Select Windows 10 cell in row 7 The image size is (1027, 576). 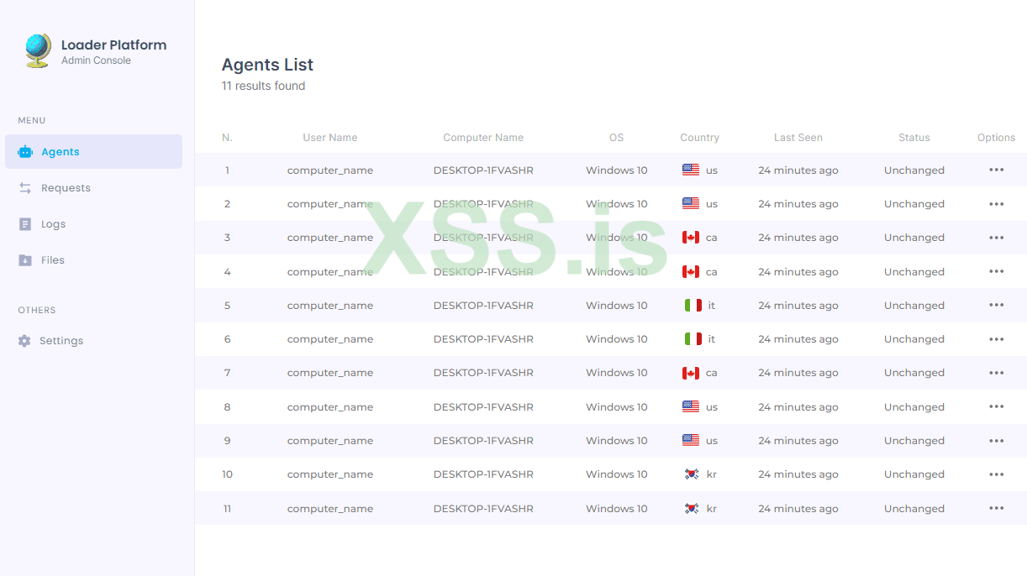click(617, 373)
